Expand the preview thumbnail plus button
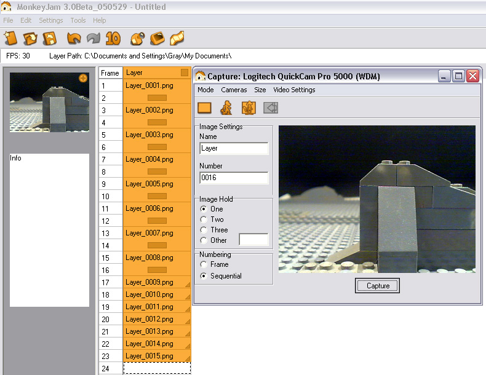Viewport: 486px width, 375px height. coord(83,78)
